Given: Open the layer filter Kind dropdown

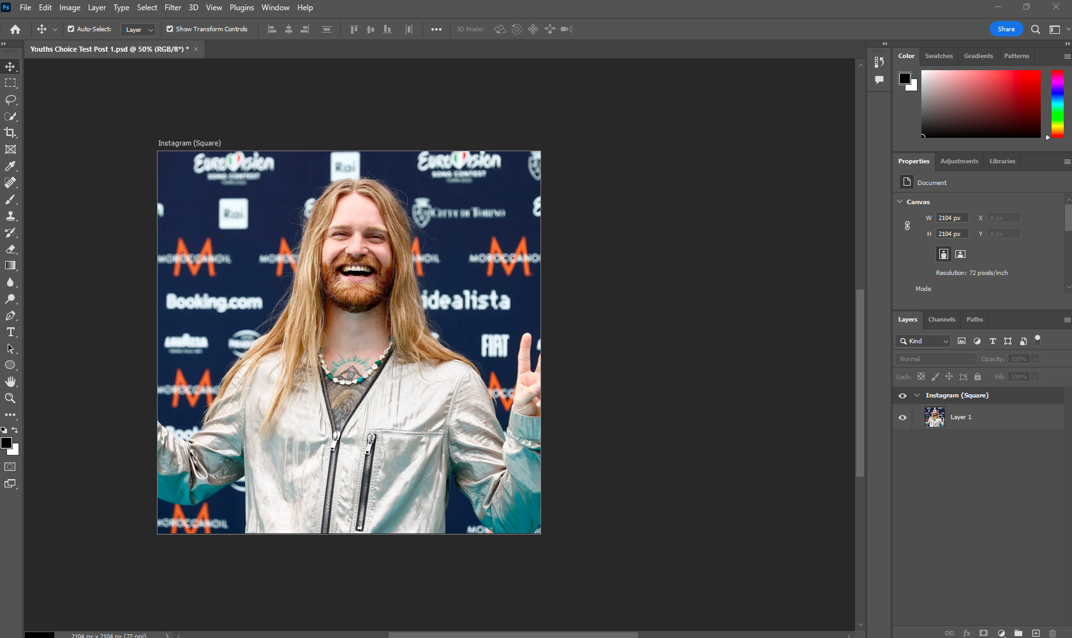Looking at the screenshot, I should (922, 341).
